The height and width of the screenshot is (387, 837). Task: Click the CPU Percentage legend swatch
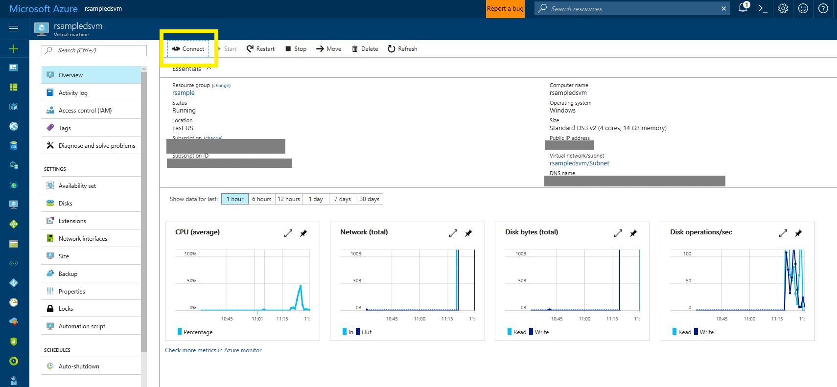[x=180, y=332]
